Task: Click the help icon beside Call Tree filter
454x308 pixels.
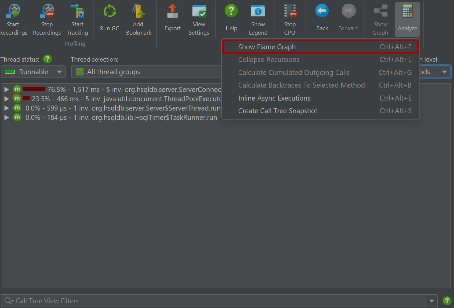Action: 447,301
